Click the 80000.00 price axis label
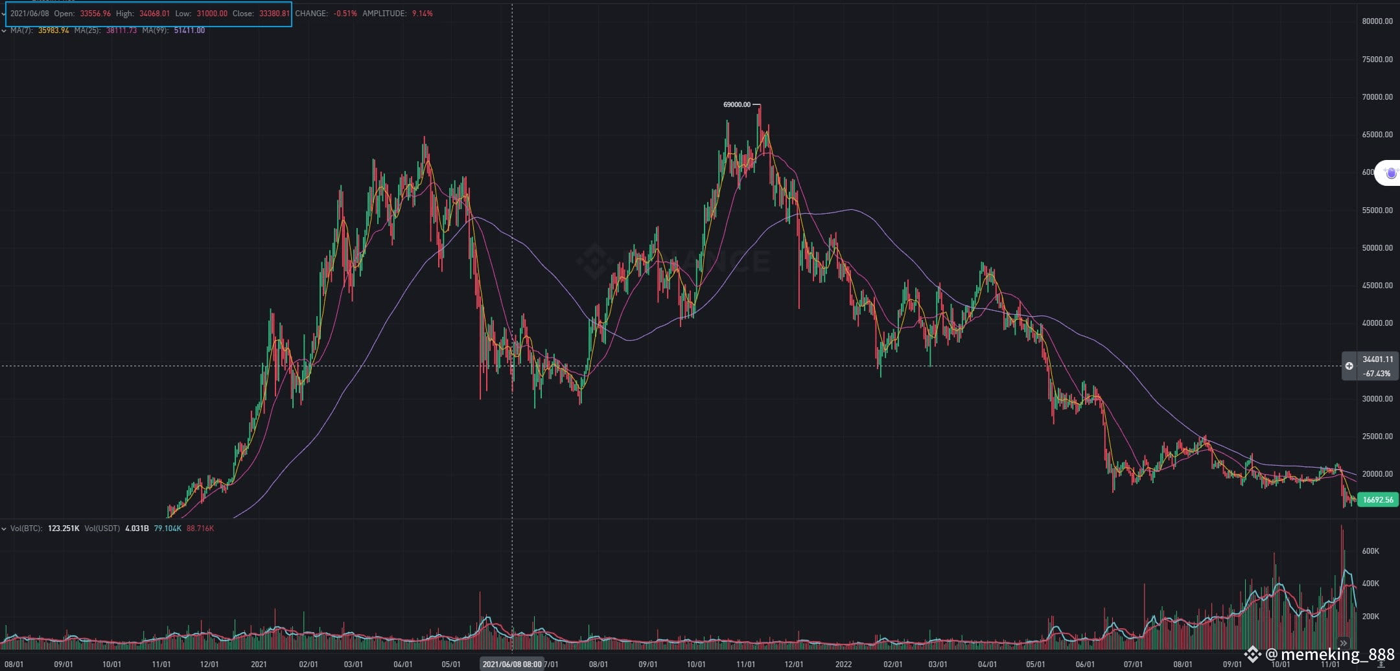The image size is (1400, 671). (x=1377, y=21)
